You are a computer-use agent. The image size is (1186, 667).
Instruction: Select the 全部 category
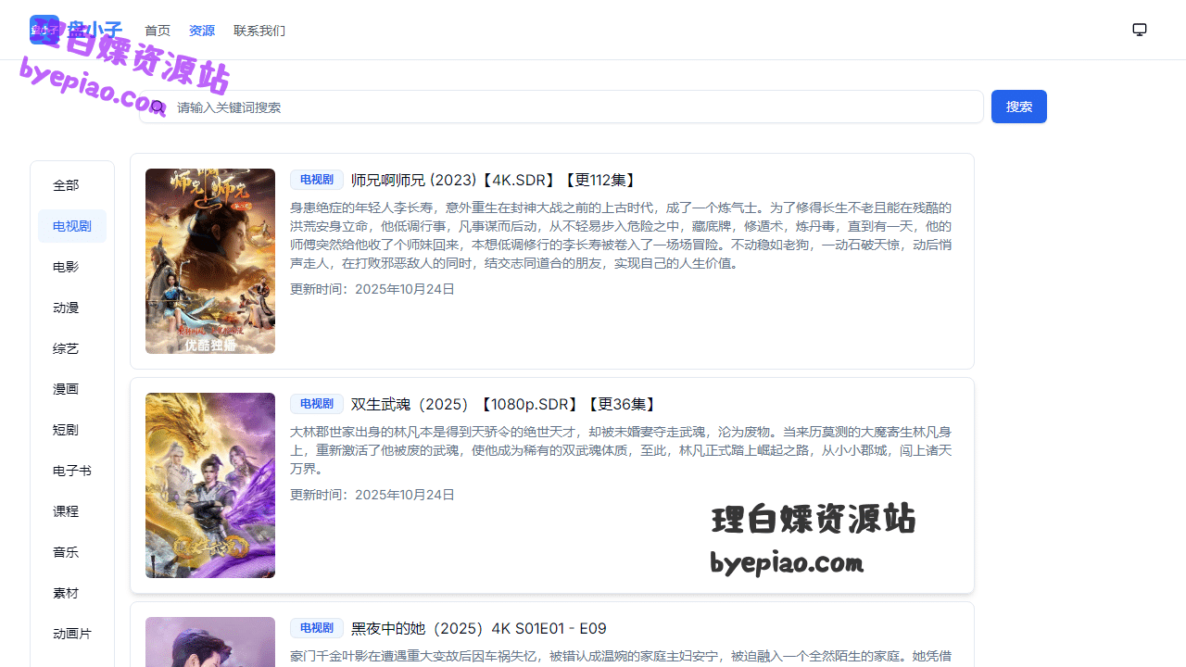tap(66, 185)
